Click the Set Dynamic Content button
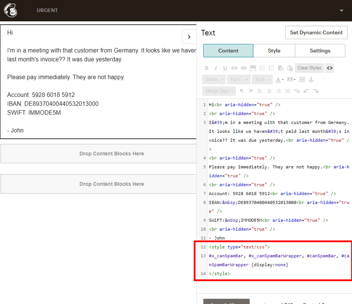Image resolution: width=352 pixels, height=304 pixels. [316, 33]
